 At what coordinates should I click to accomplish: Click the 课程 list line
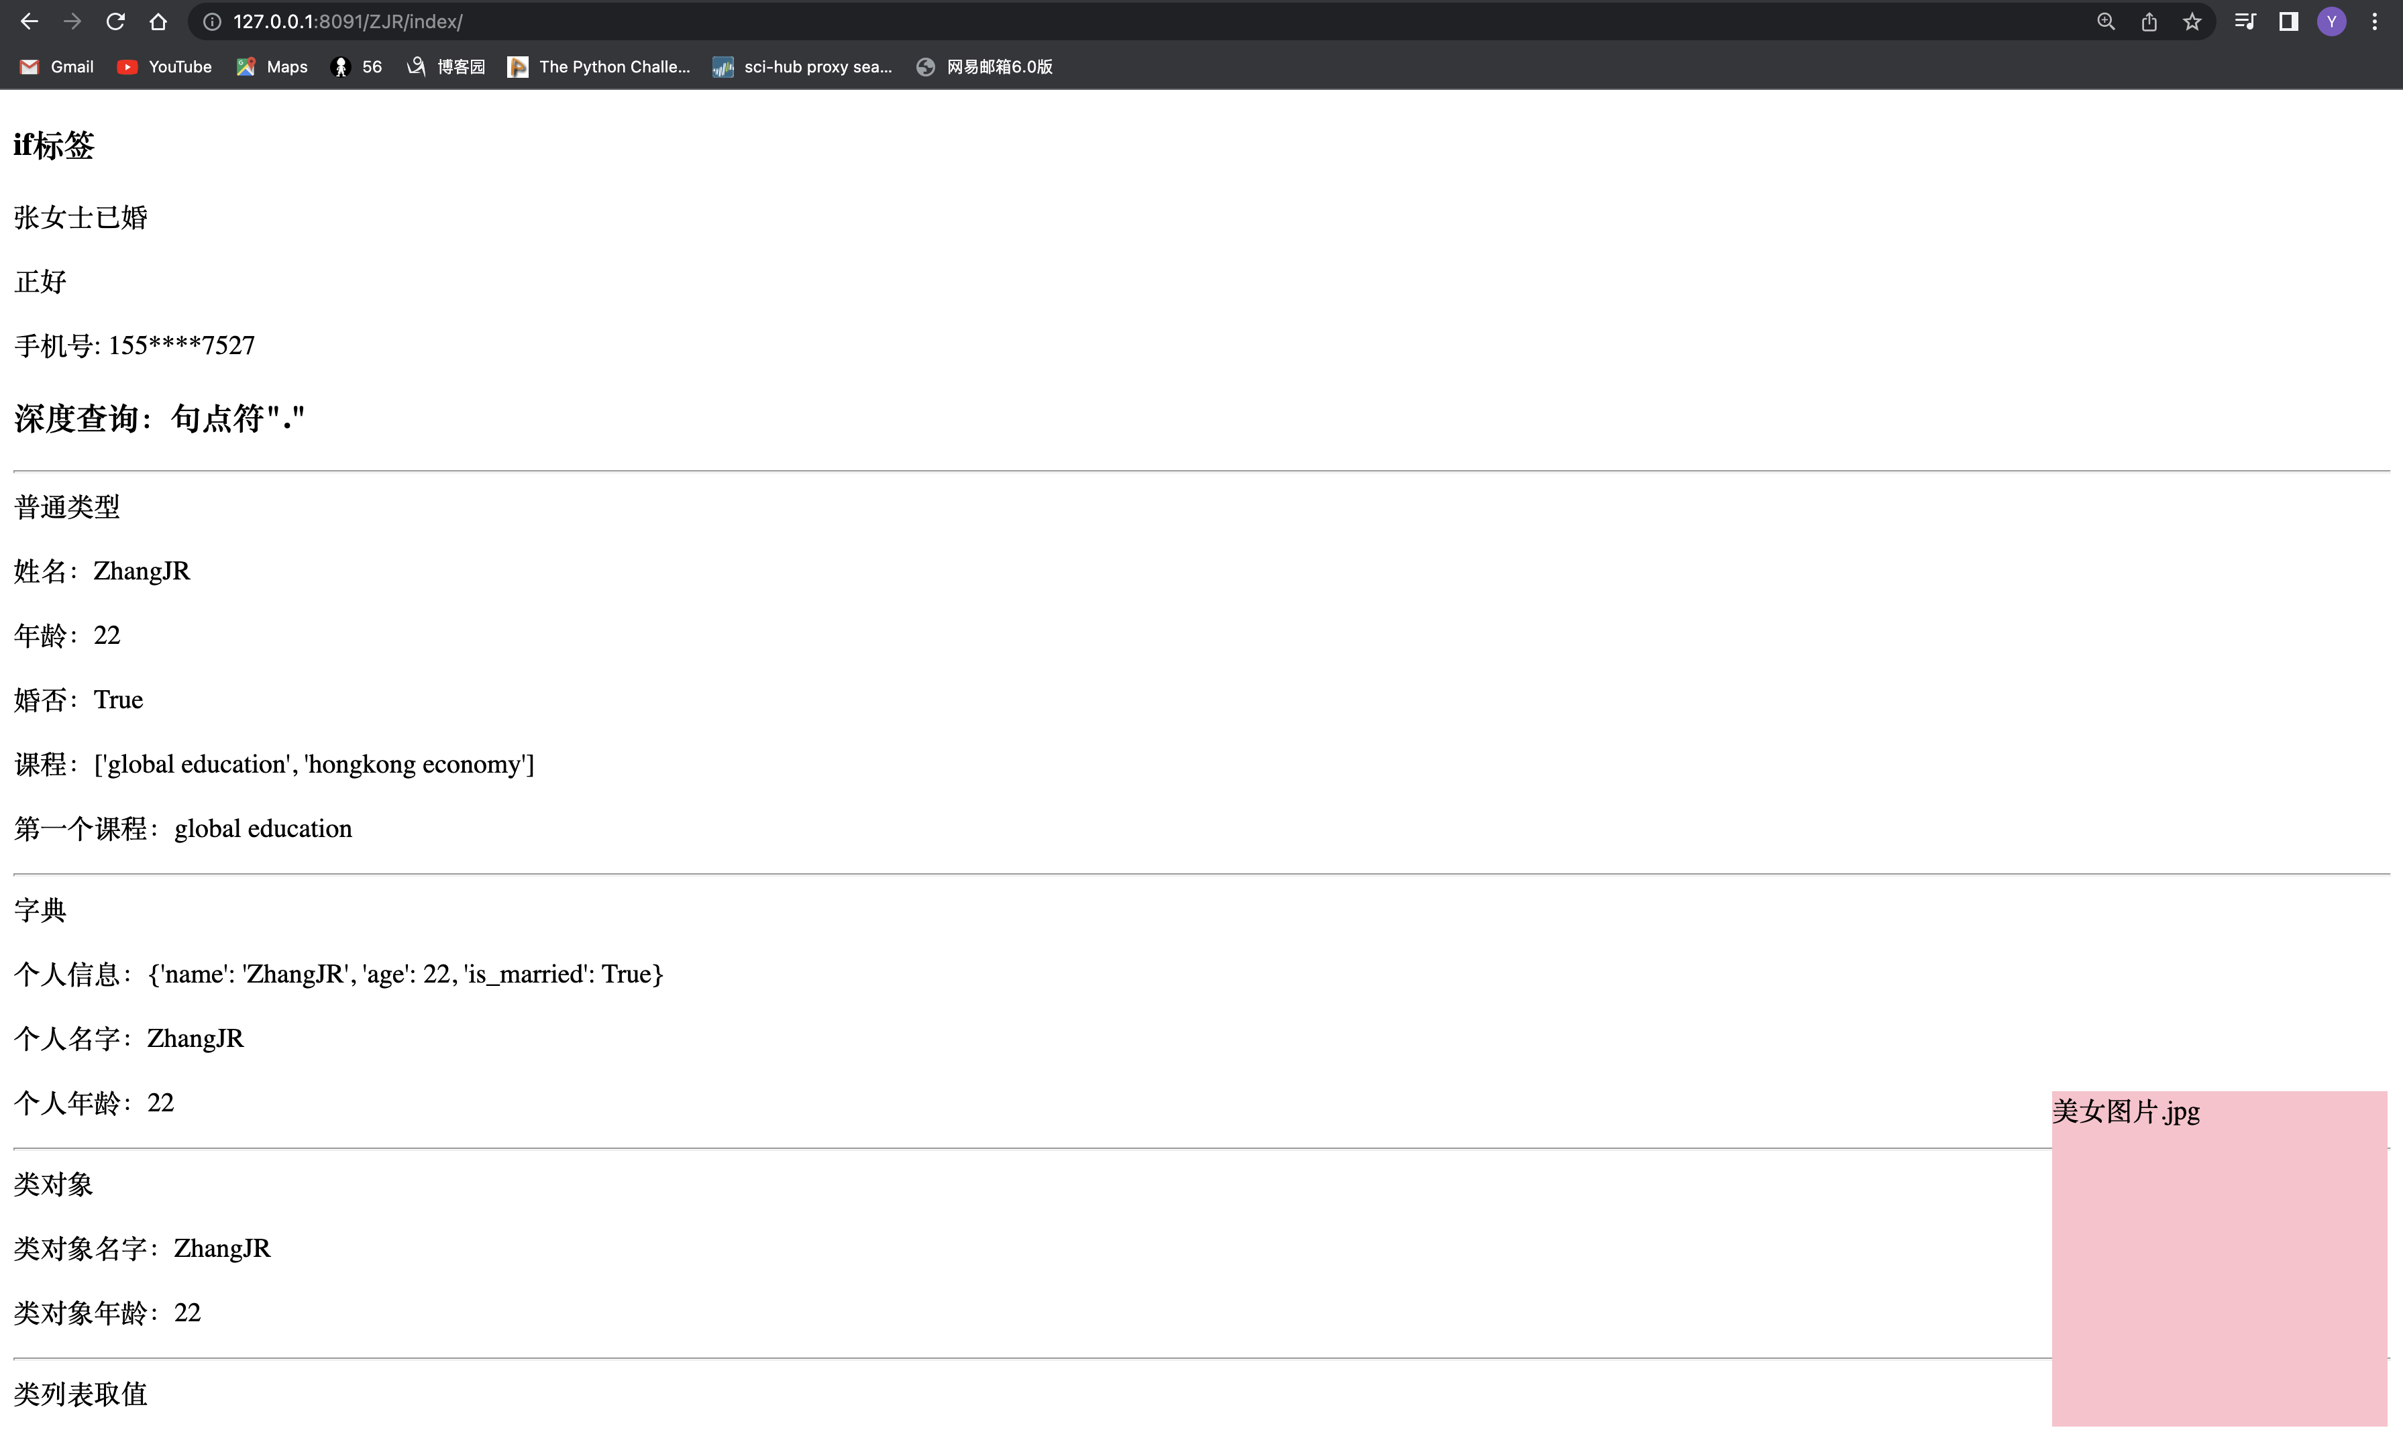274,765
